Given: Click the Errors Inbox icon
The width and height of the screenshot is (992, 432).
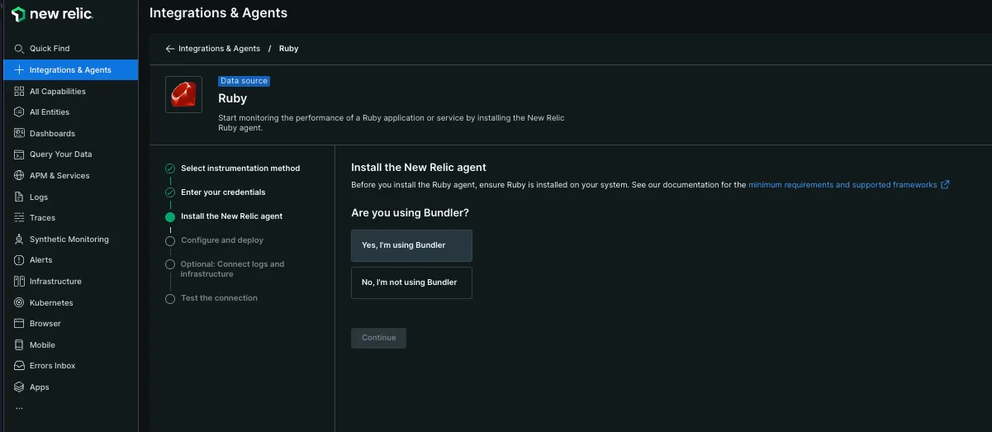Looking at the screenshot, I should point(20,365).
